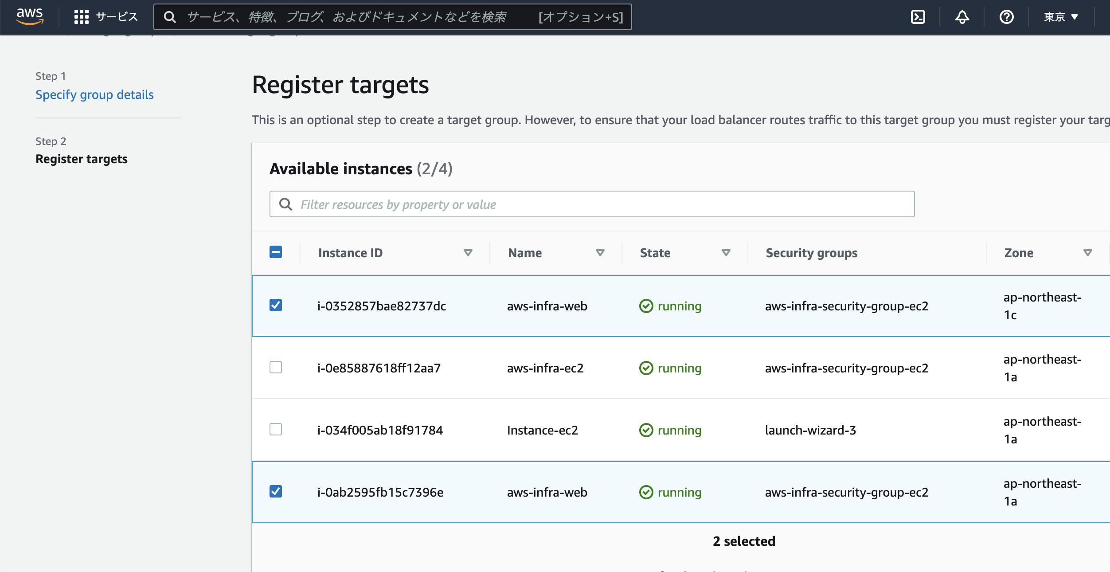1110x572 pixels.
Task: Click the Name column sort arrow
Action: tap(600, 253)
